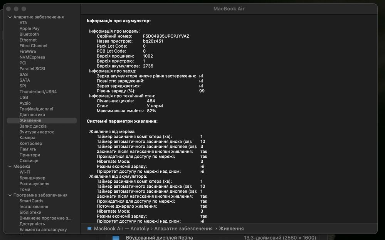Screen dimensions: 385x240
Task: Open Томи under Мережа
Action: [25, 190]
